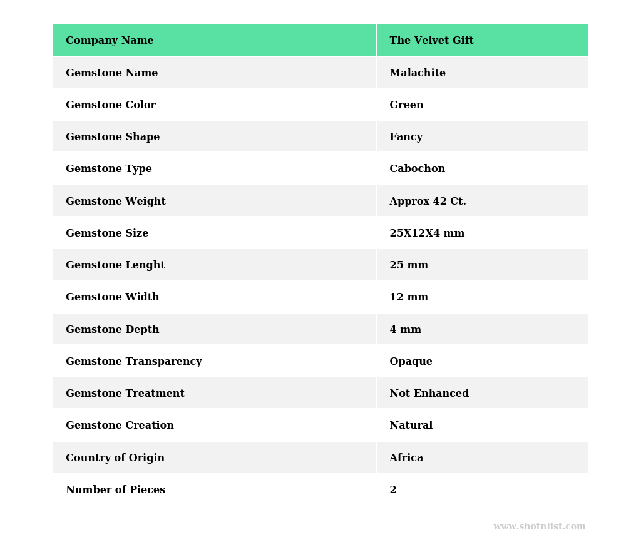Image resolution: width=641 pixels, height=552 pixels.
Task: Select the Fancy shape value
Action: click(406, 137)
